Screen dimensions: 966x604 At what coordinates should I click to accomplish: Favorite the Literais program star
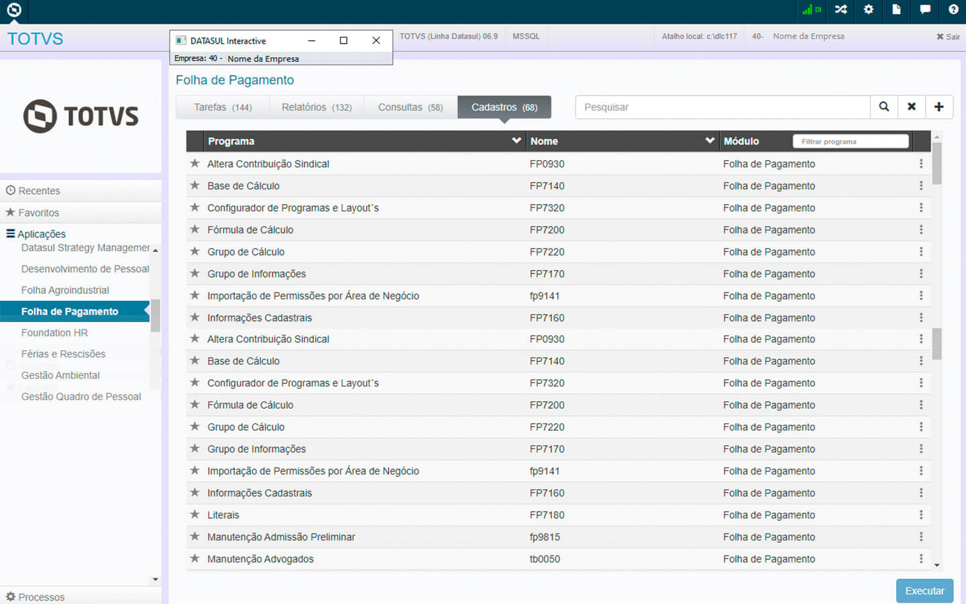[195, 515]
